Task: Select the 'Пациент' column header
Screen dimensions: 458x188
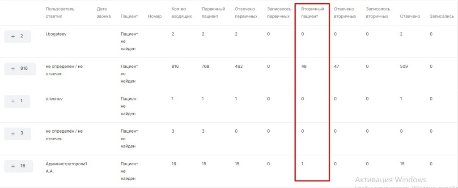Action: tap(129, 17)
